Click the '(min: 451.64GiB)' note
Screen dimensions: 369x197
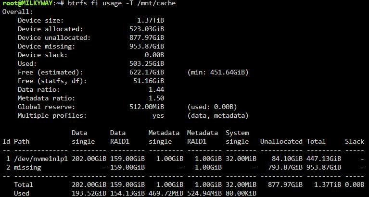click(x=218, y=72)
